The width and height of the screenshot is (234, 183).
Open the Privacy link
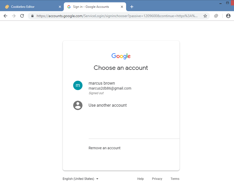pyautogui.click(x=157, y=179)
